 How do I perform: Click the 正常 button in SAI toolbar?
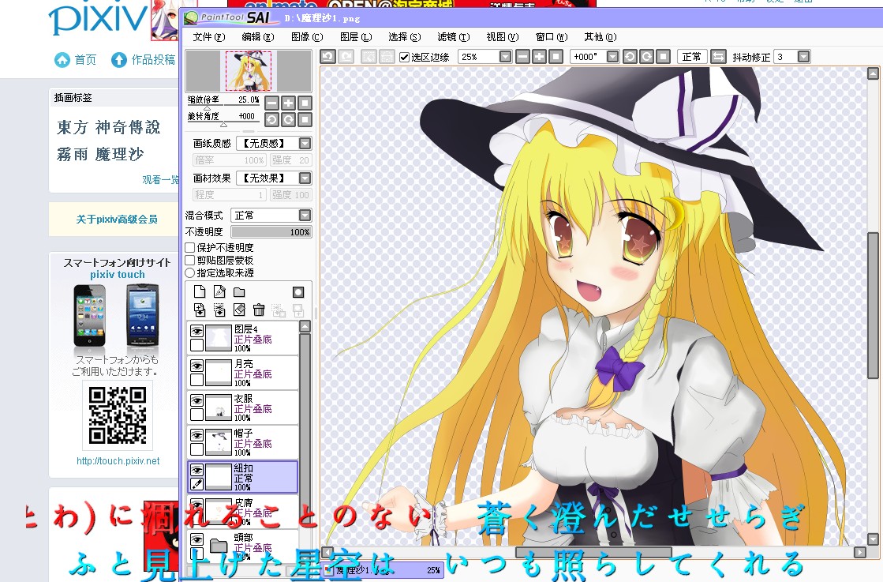(x=691, y=57)
